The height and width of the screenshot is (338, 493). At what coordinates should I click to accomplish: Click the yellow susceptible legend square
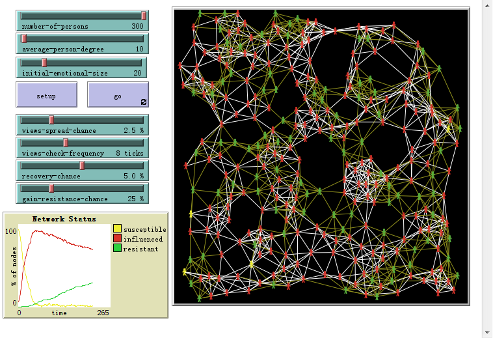(x=117, y=229)
